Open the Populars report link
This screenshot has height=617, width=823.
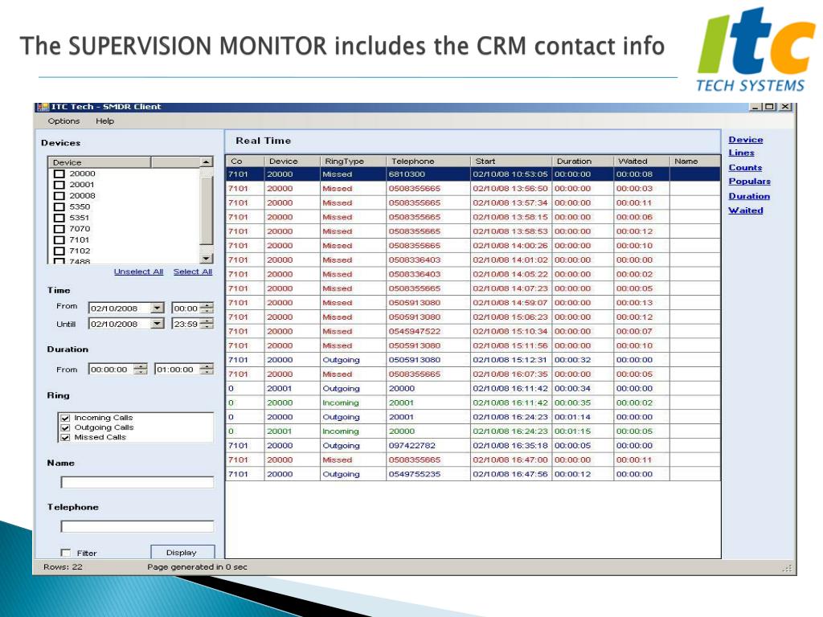(x=750, y=181)
